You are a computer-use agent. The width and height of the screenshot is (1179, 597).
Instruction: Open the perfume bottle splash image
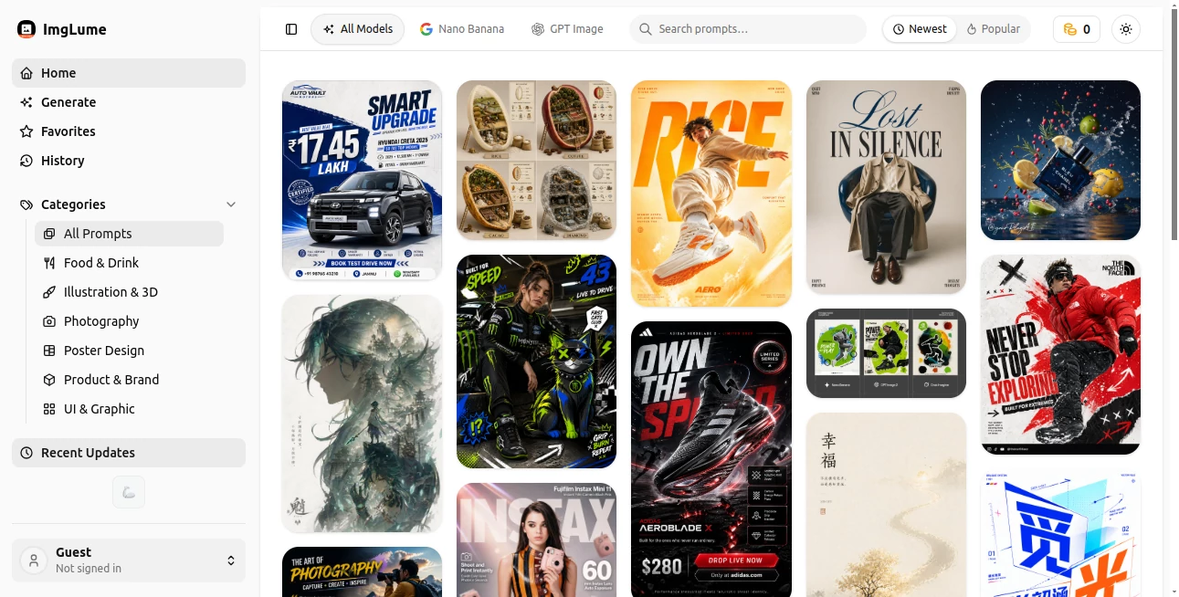[1060, 160]
